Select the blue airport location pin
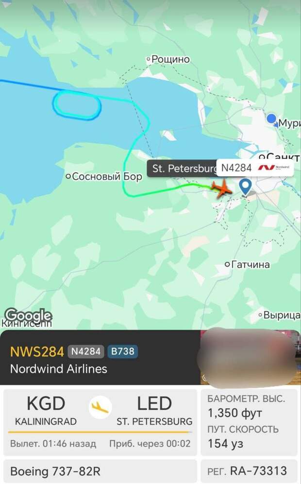Viewport: 301px width, 484px height. (x=246, y=187)
